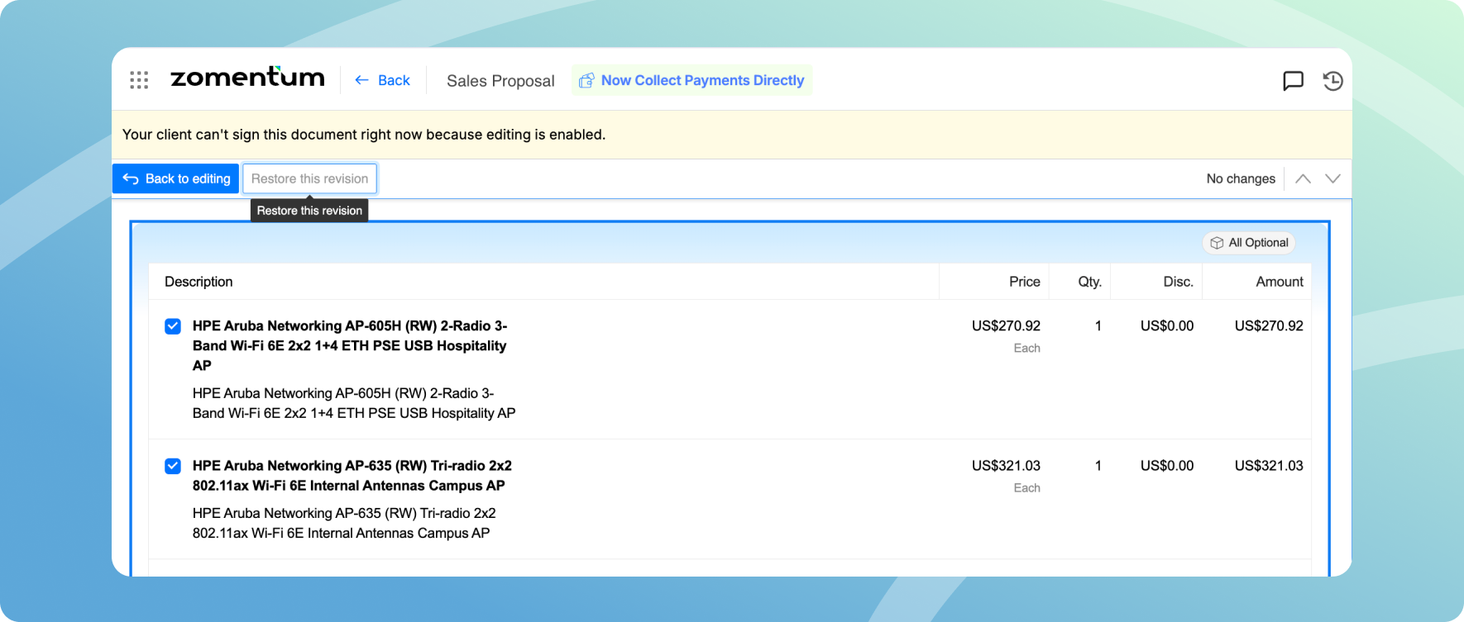Click the gift icon in payments banner
Viewport: 1464px width, 622px height.
[586, 80]
